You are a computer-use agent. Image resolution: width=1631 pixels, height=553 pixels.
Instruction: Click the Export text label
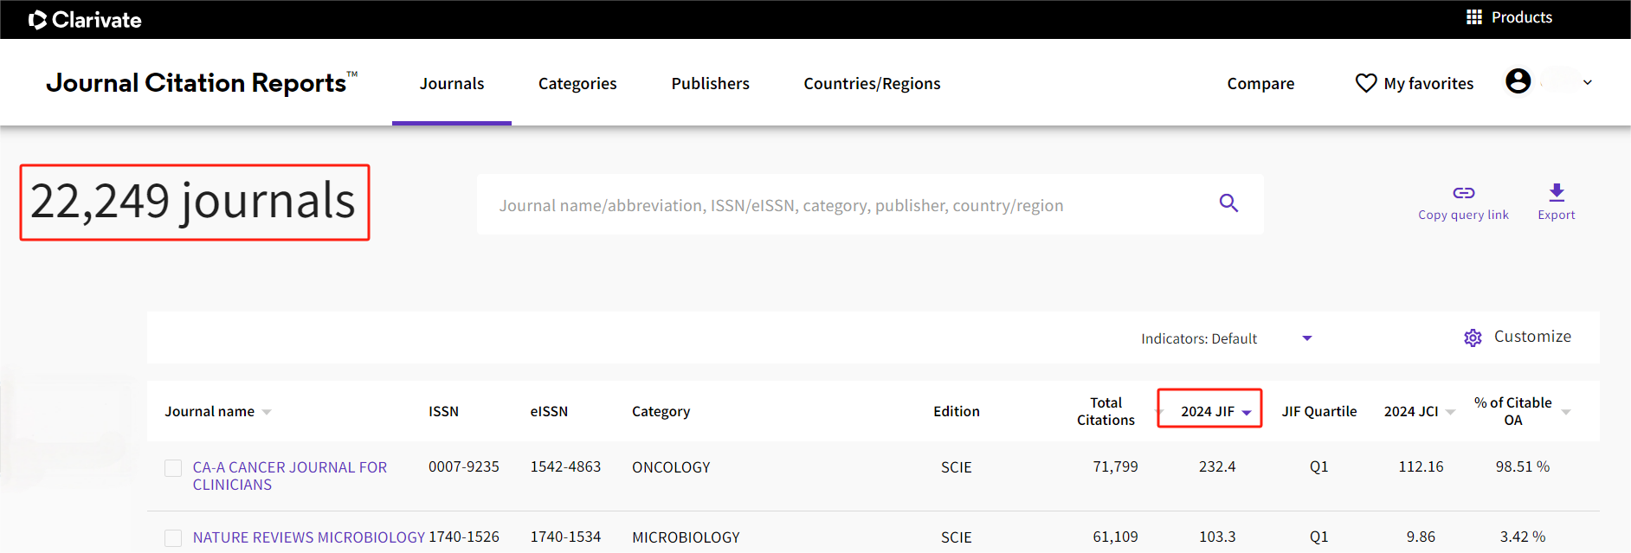coord(1557,215)
